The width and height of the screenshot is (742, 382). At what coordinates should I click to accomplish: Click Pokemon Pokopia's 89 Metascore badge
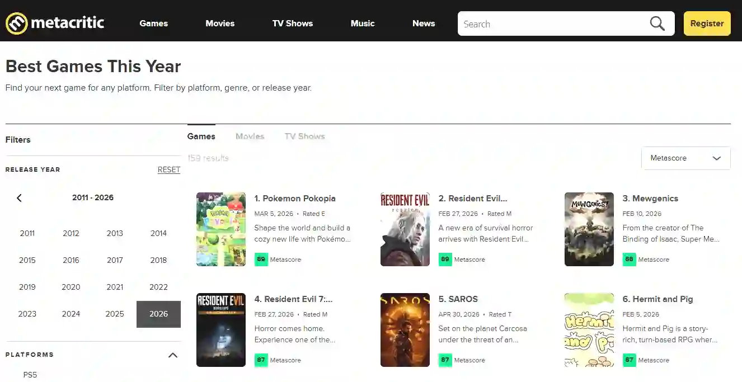tap(261, 260)
